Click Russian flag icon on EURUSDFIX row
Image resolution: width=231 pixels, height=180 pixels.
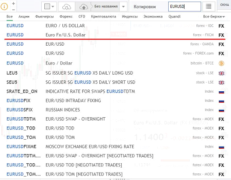[221, 101]
